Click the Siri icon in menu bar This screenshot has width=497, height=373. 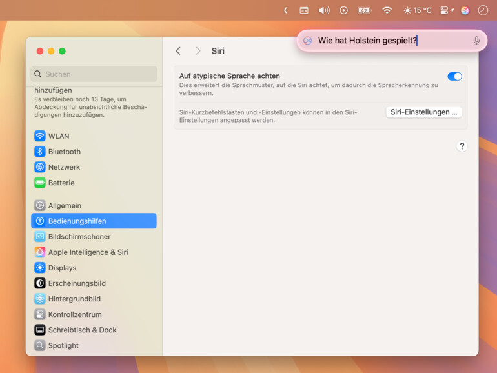tap(465, 10)
